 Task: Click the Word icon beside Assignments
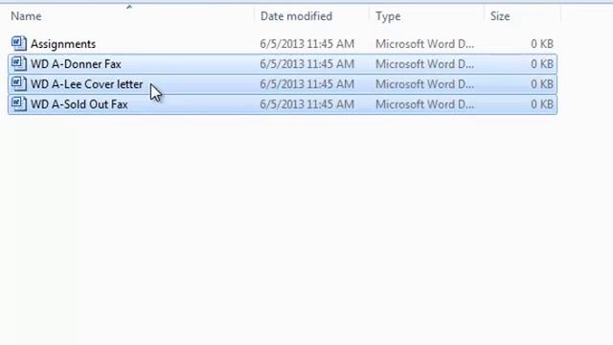pos(19,43)
